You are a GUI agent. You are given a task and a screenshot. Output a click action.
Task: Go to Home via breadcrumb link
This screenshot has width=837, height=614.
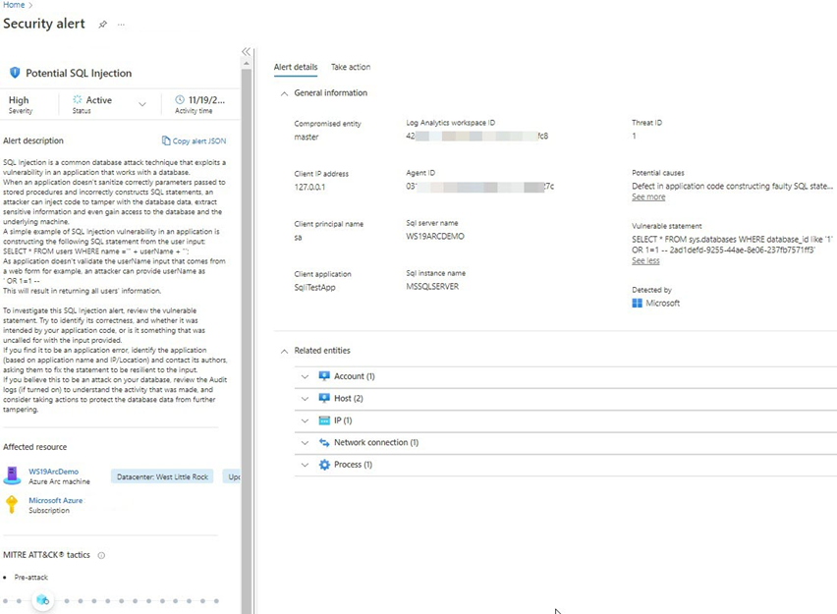(12, 5)
